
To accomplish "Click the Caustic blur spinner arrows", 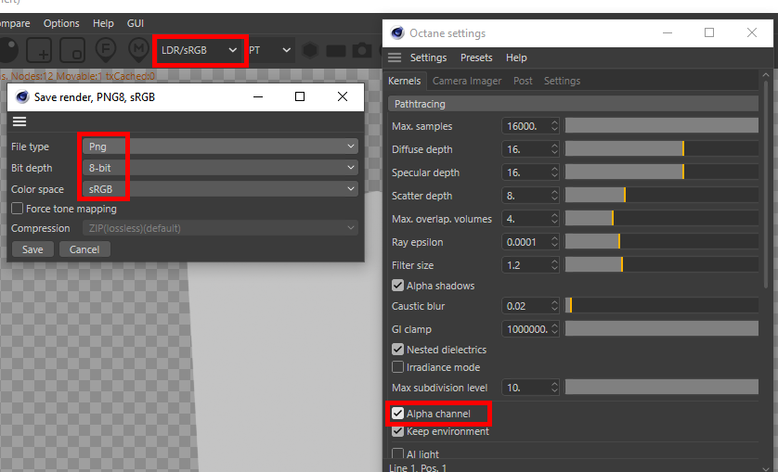I will pos(555,306).
